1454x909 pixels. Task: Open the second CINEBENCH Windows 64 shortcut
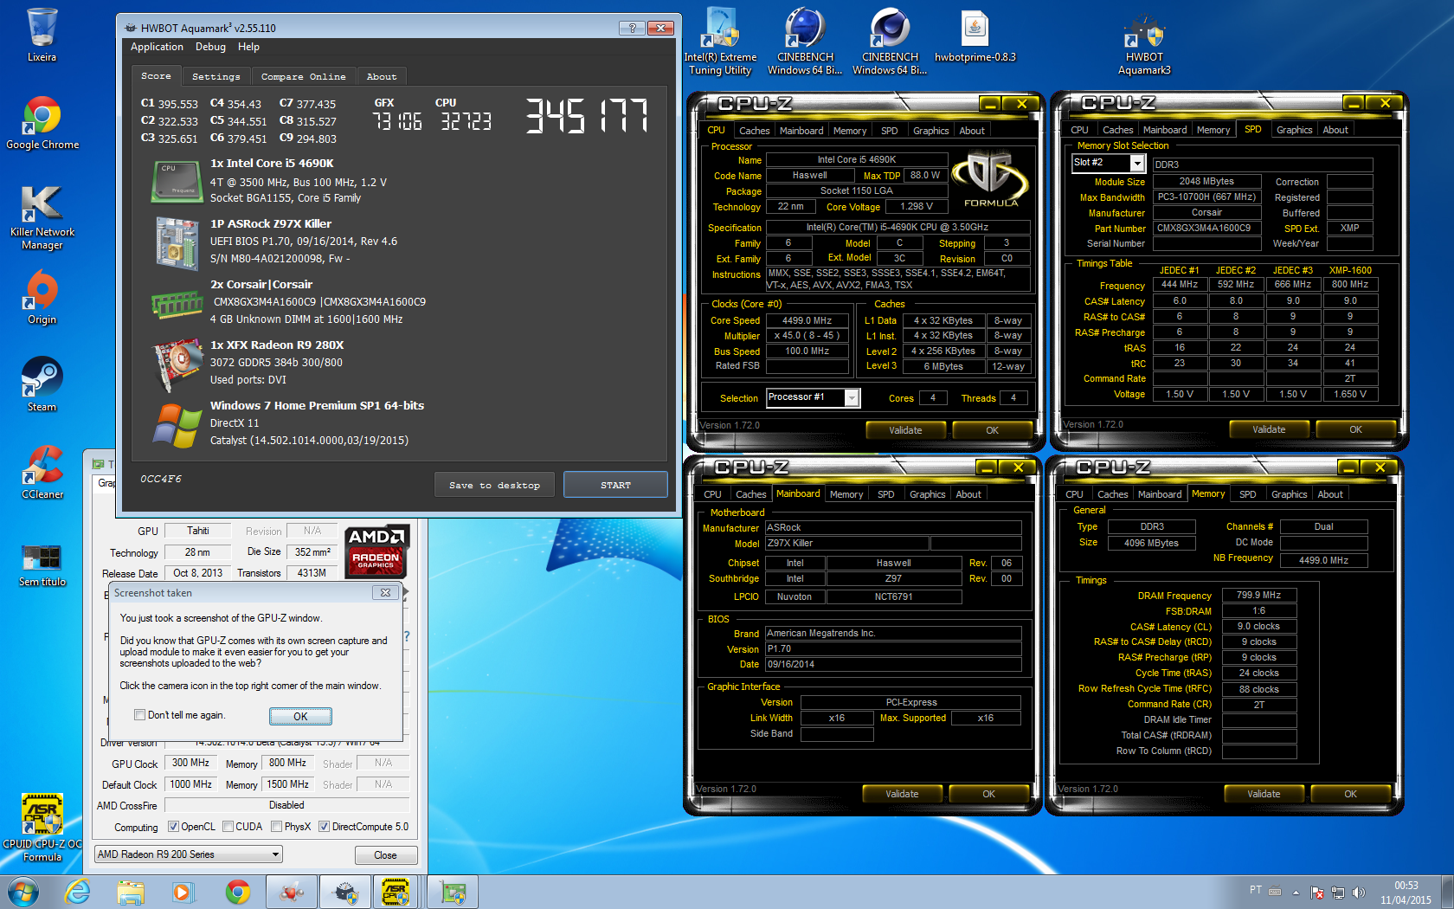tap(890, 41)
